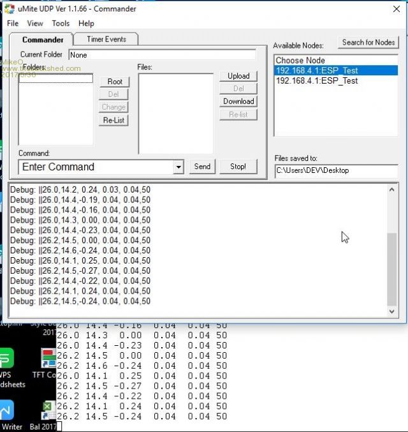The width and height of the screenshot is (408, 432).
Task: Click the Files saved to path field
Action: (x=335, y=170)
